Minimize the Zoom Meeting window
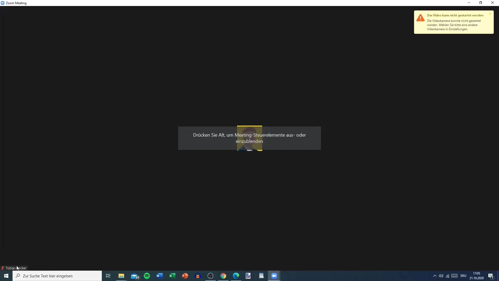The width and height of the screenshot is (499, 281). (x=469, y=3)
